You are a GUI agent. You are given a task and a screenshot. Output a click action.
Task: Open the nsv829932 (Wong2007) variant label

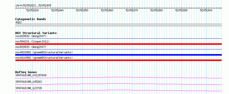[x=31, y=36]
